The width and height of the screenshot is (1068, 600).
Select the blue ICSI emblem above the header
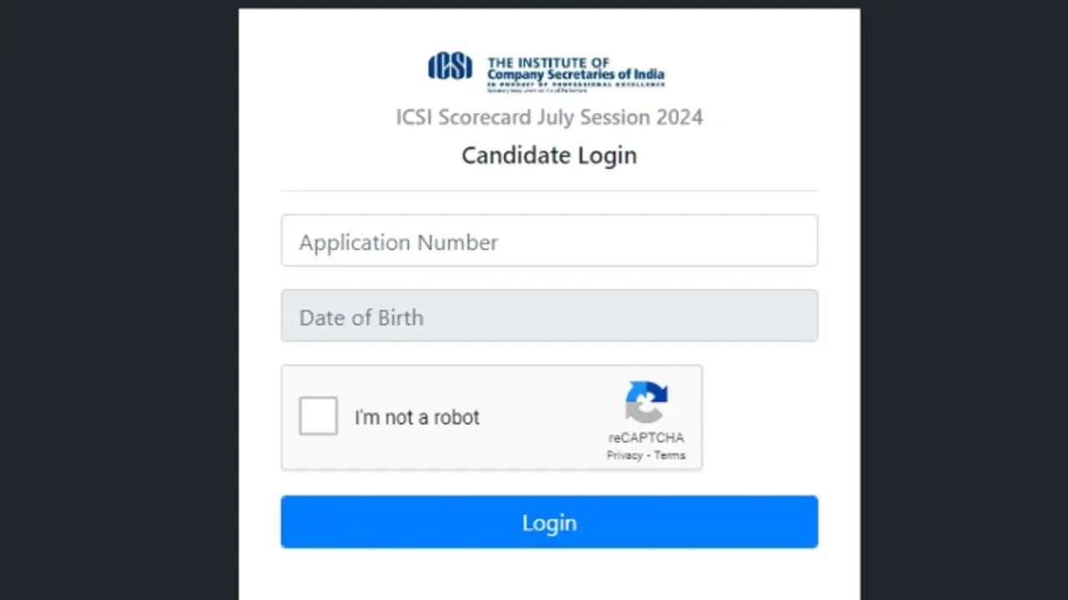pos(451,70)
